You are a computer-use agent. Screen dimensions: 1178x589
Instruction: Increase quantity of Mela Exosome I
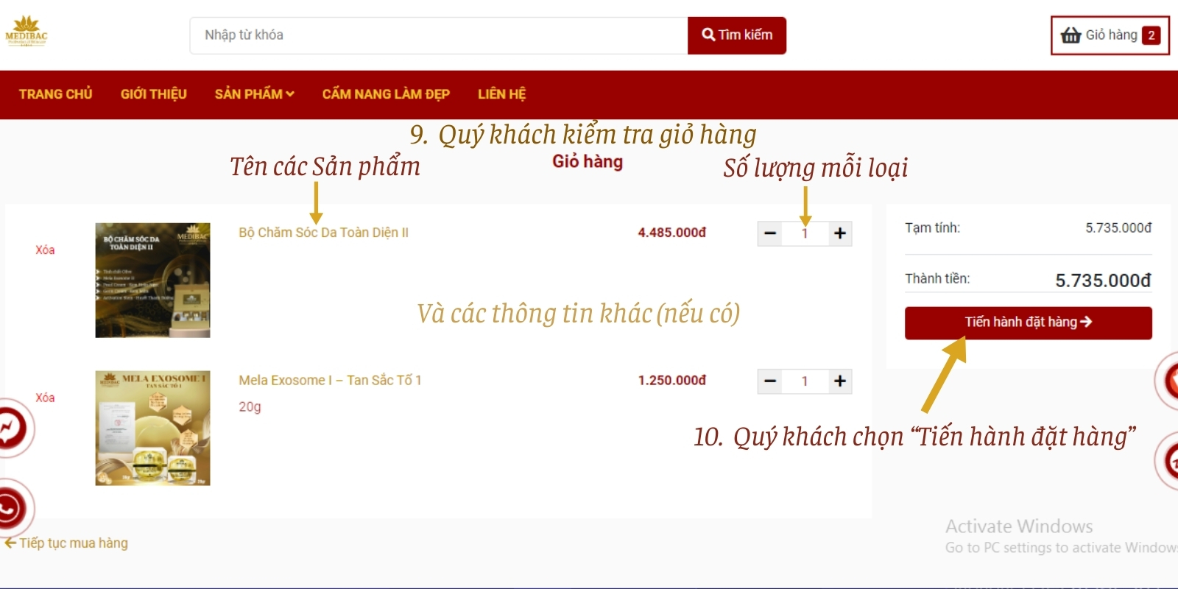(840, 381)
